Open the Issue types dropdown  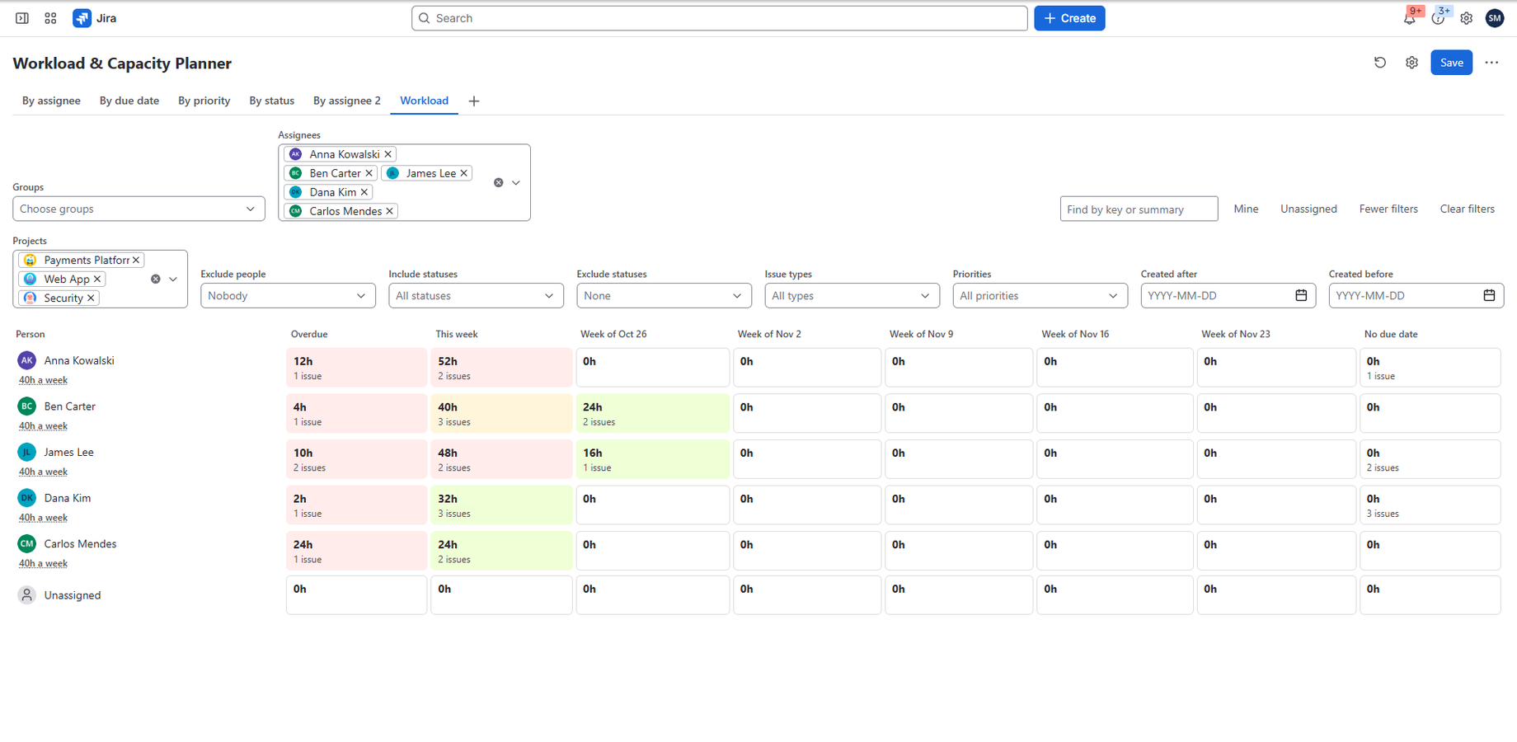pyautogui.click(x=852, y=296)
